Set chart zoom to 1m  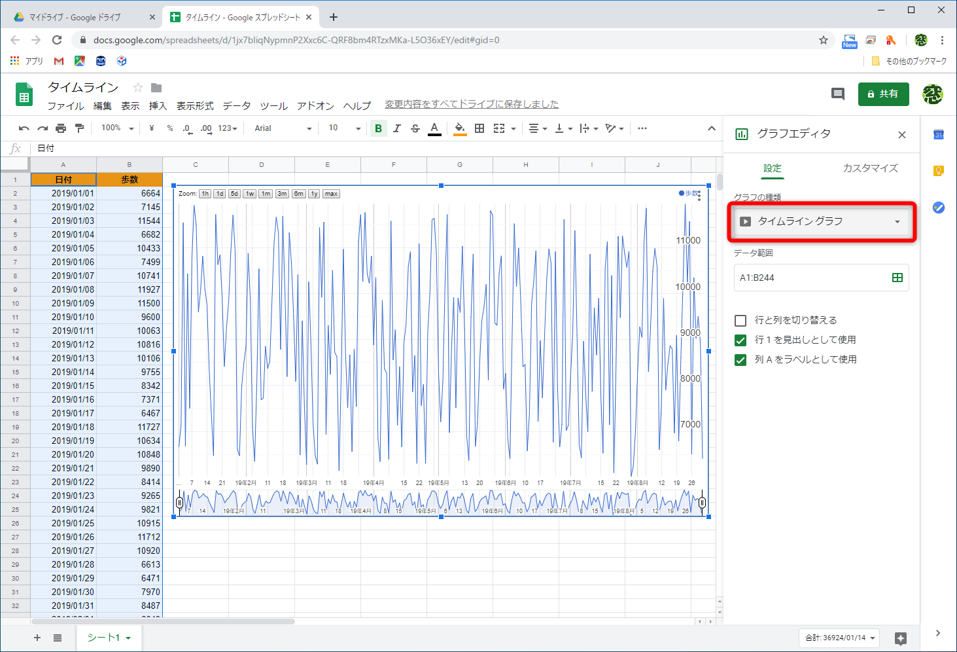[266, 194]
